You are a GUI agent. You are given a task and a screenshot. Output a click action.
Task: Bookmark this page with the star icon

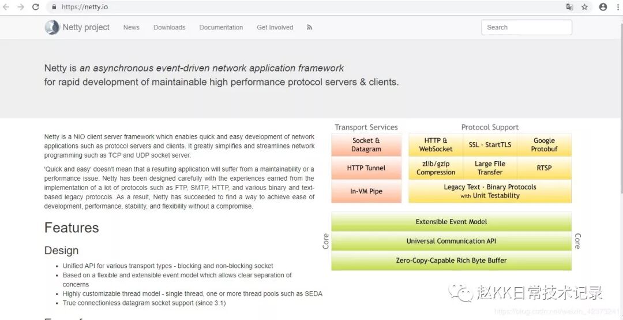(584, 7)
